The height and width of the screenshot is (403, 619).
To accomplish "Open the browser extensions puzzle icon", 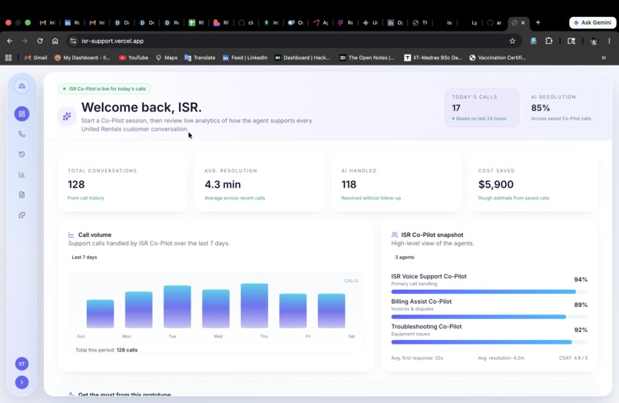I will click(x=549, y=41).
